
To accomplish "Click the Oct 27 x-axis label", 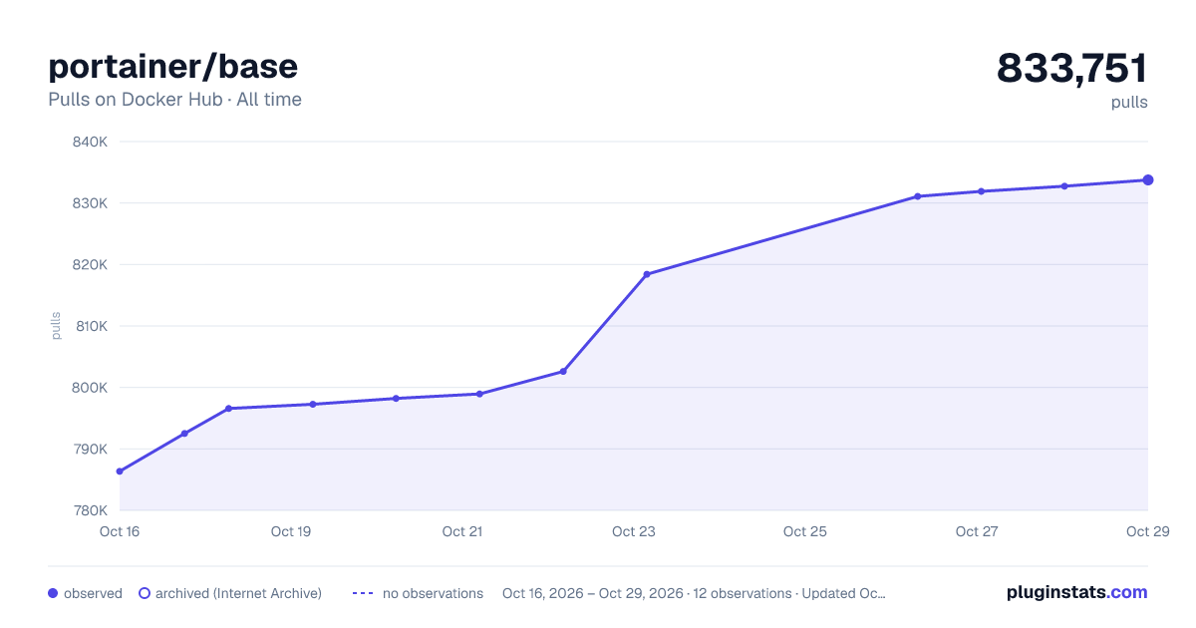I will pos(977,531).
